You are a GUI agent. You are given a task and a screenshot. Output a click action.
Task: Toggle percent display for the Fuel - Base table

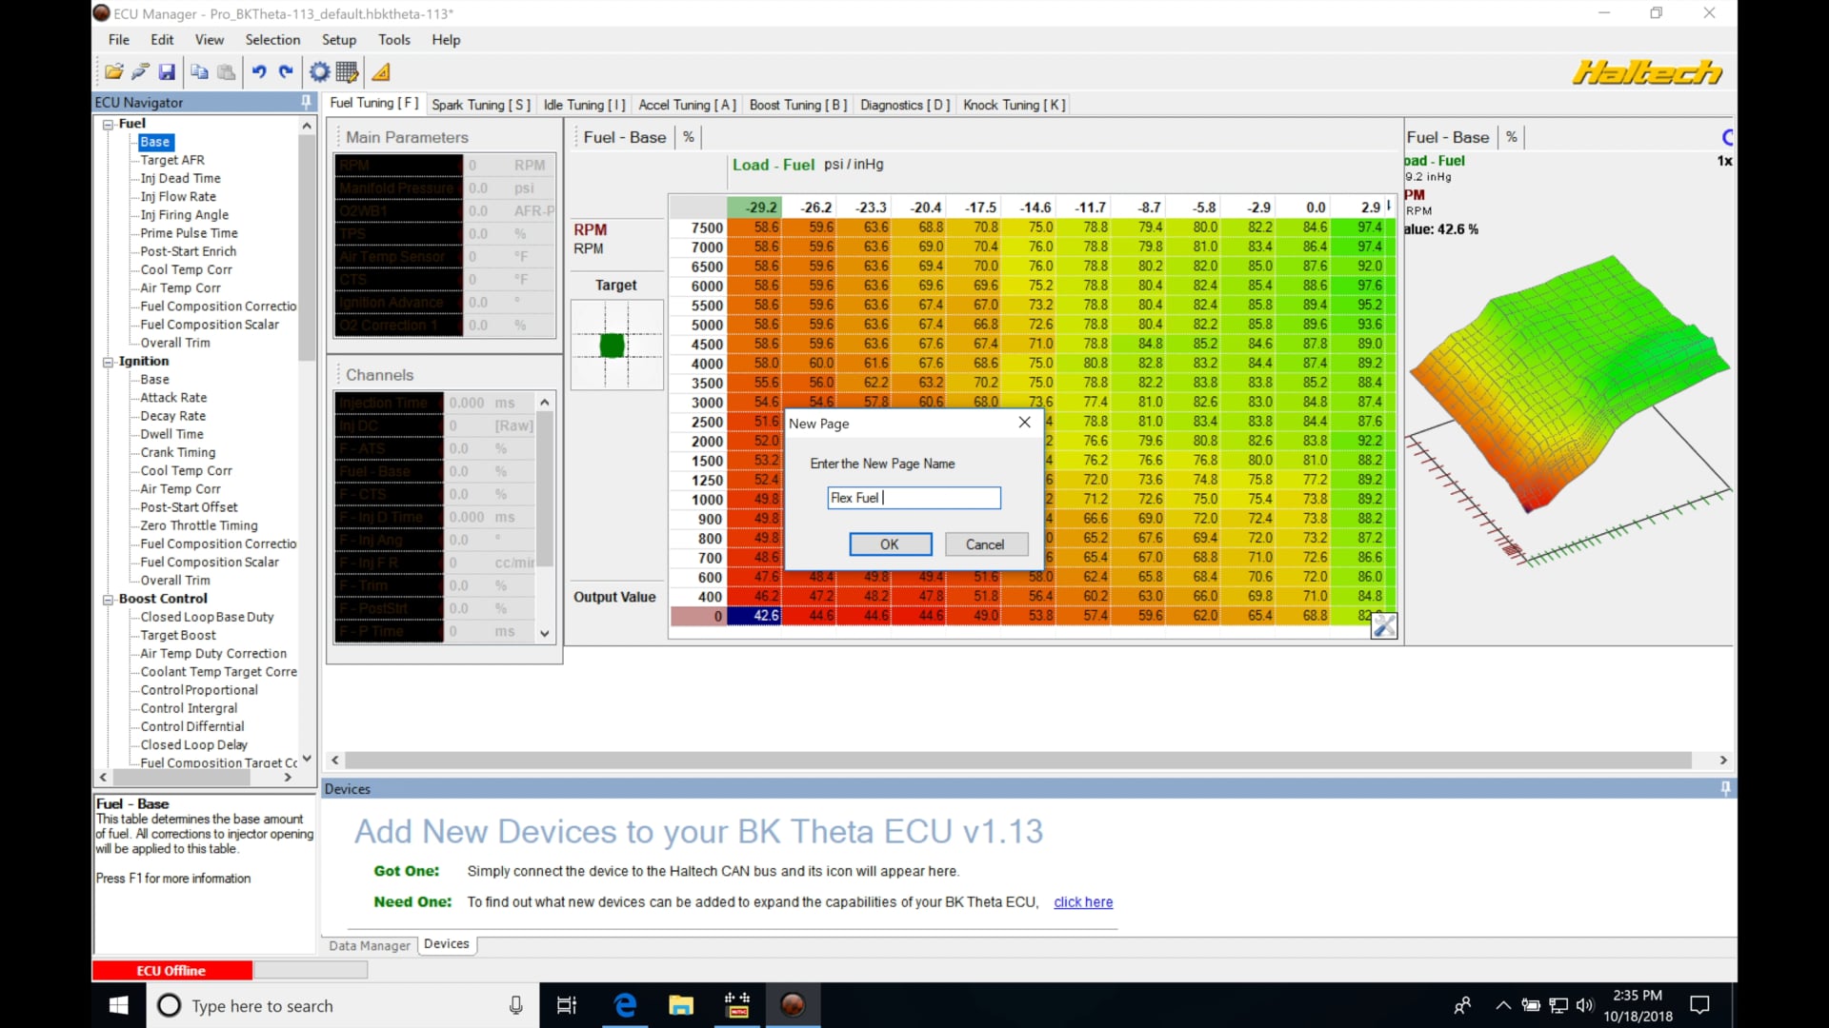[688, 136]
